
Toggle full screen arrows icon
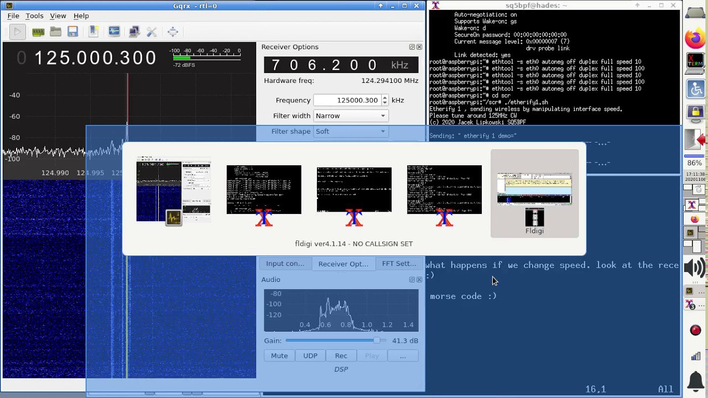173,32
